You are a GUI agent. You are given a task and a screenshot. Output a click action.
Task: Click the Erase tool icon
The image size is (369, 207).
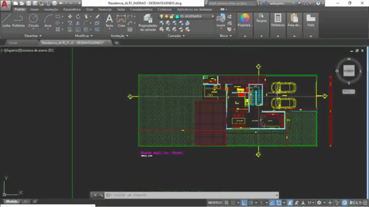click(97, 17)
